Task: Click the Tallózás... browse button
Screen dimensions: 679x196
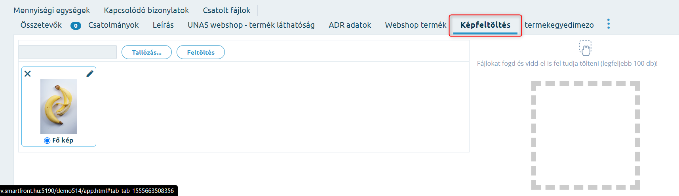Action: (x=146, y=52)
